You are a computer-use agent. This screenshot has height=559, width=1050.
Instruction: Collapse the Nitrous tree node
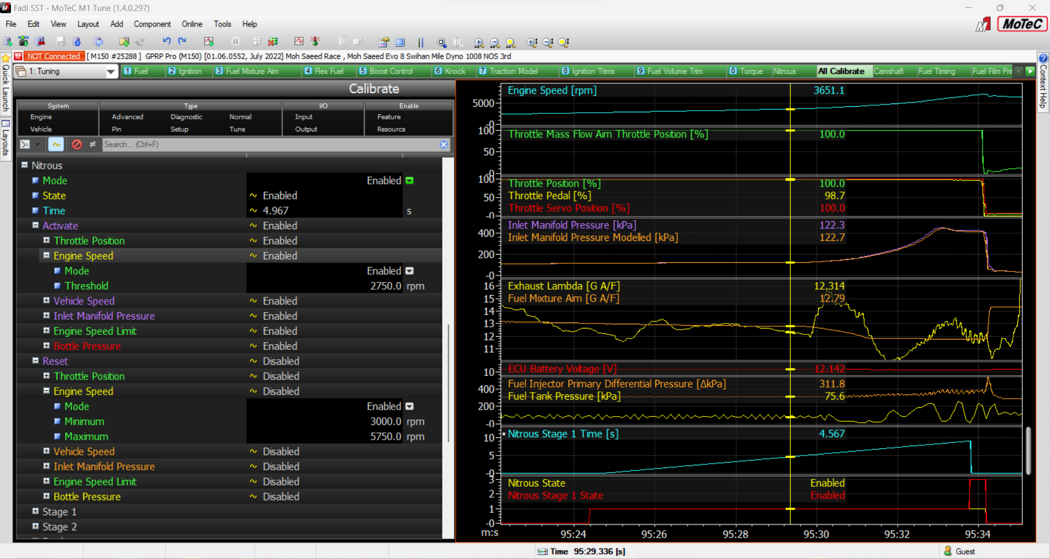click(x=25, y=165)
